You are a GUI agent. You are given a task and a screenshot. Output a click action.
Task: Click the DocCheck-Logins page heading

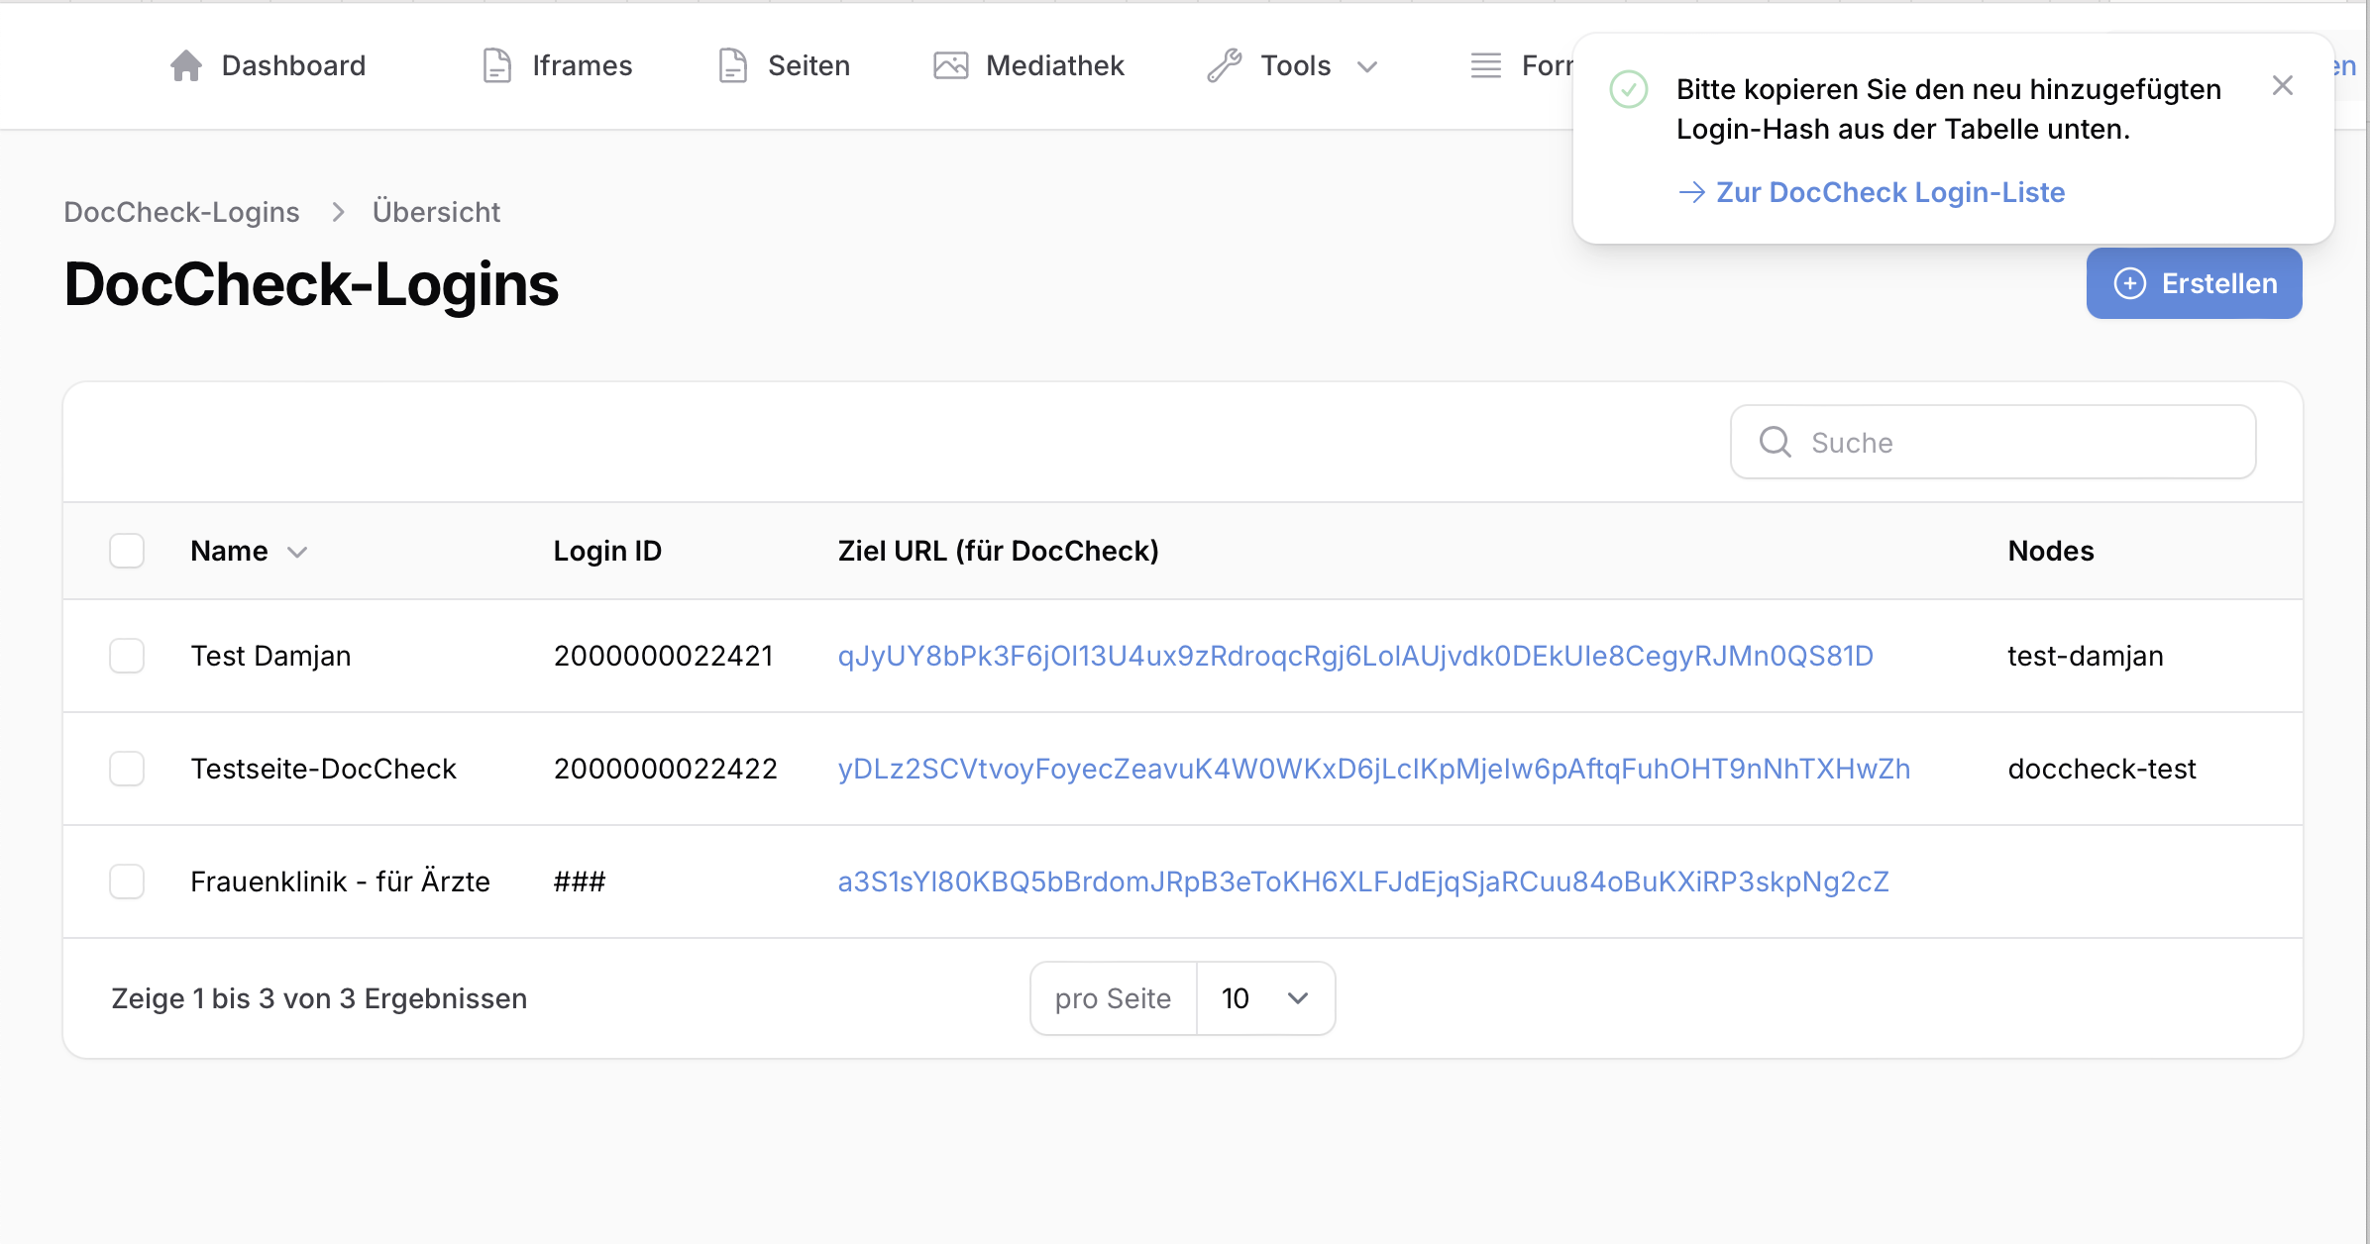[x=311, y=284]
